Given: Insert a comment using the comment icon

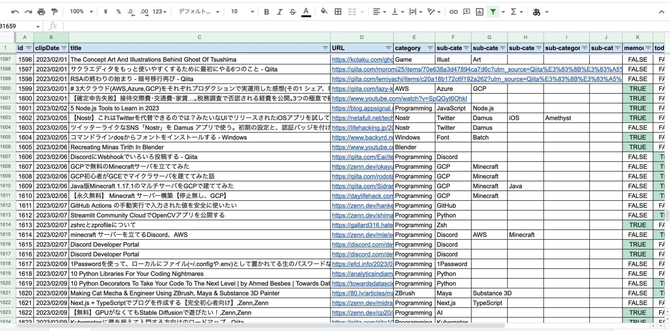Looking at the screenshot, I should click(x=466, y=11).
